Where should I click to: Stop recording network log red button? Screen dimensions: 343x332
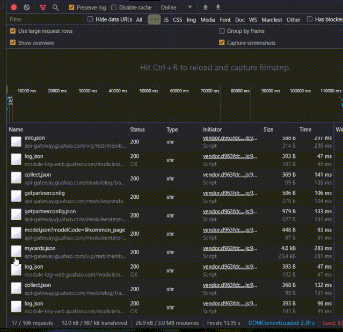tap(14, 8)
